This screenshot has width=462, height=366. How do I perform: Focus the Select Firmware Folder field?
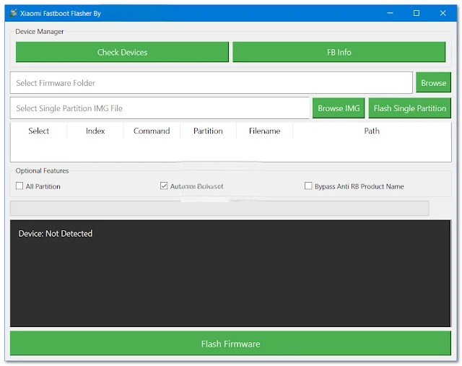[212, 83]
